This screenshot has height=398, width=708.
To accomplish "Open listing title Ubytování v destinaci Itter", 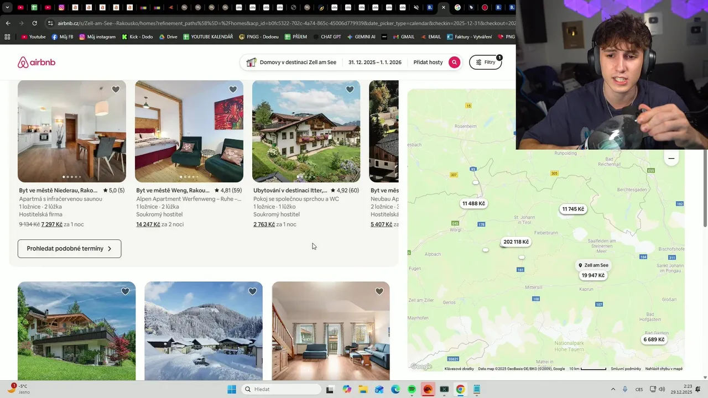I will click(x=290, y=191).
